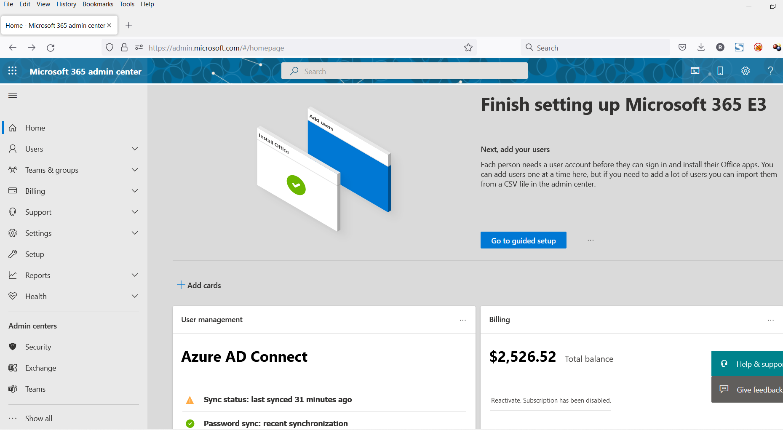Open Billing card ellipsis menu
The image size is (783, 430).
pyautogui.click(x=771, y=320)
